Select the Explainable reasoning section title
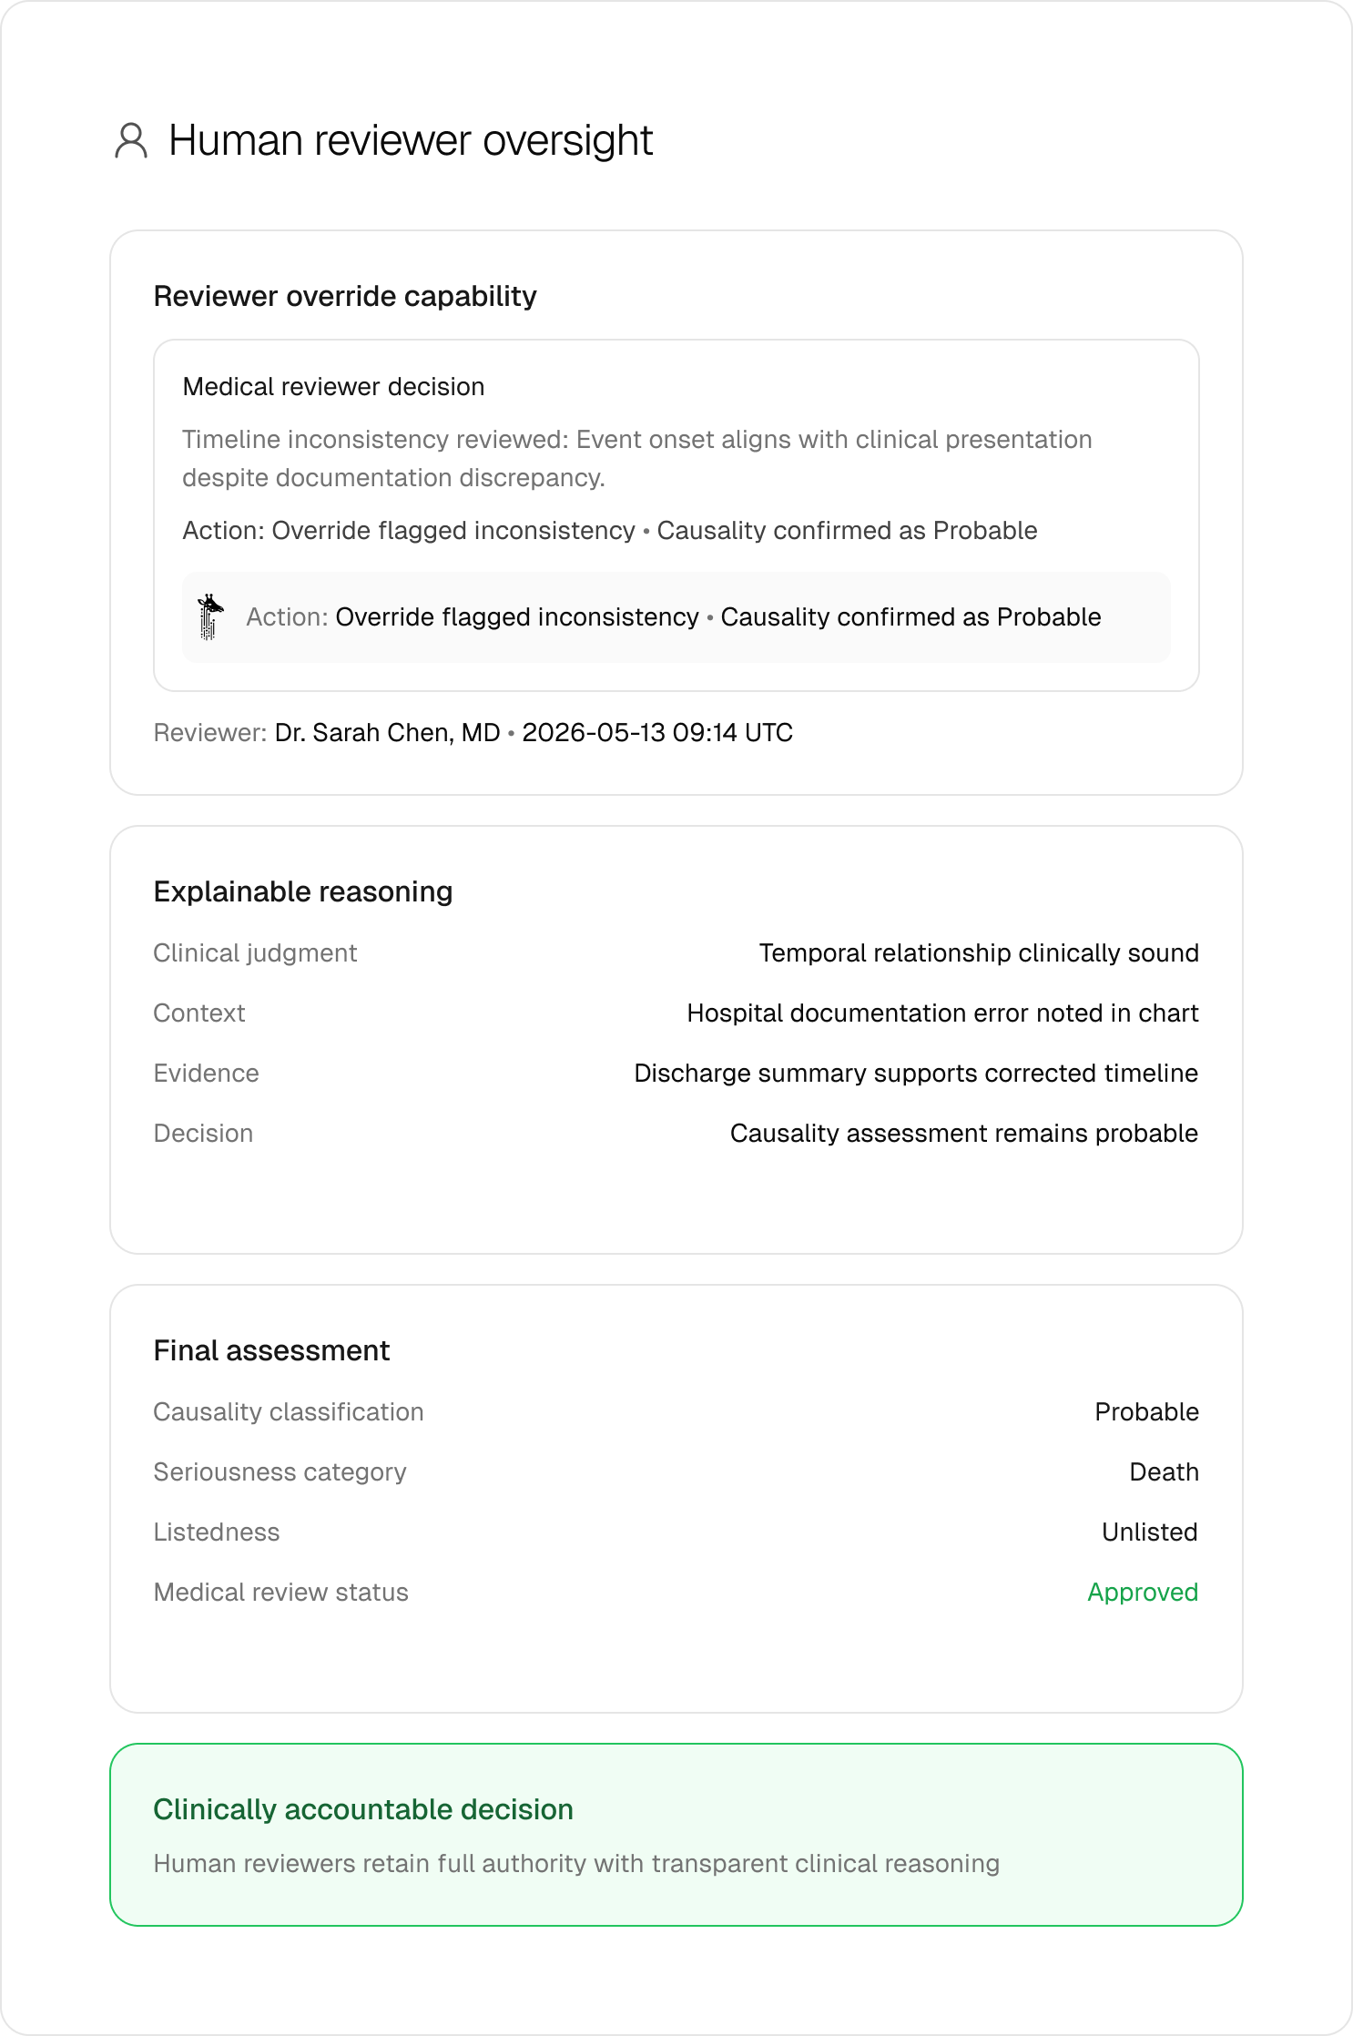Image resolution: width=1353 pixels, height=2036 pixels. 303,891
